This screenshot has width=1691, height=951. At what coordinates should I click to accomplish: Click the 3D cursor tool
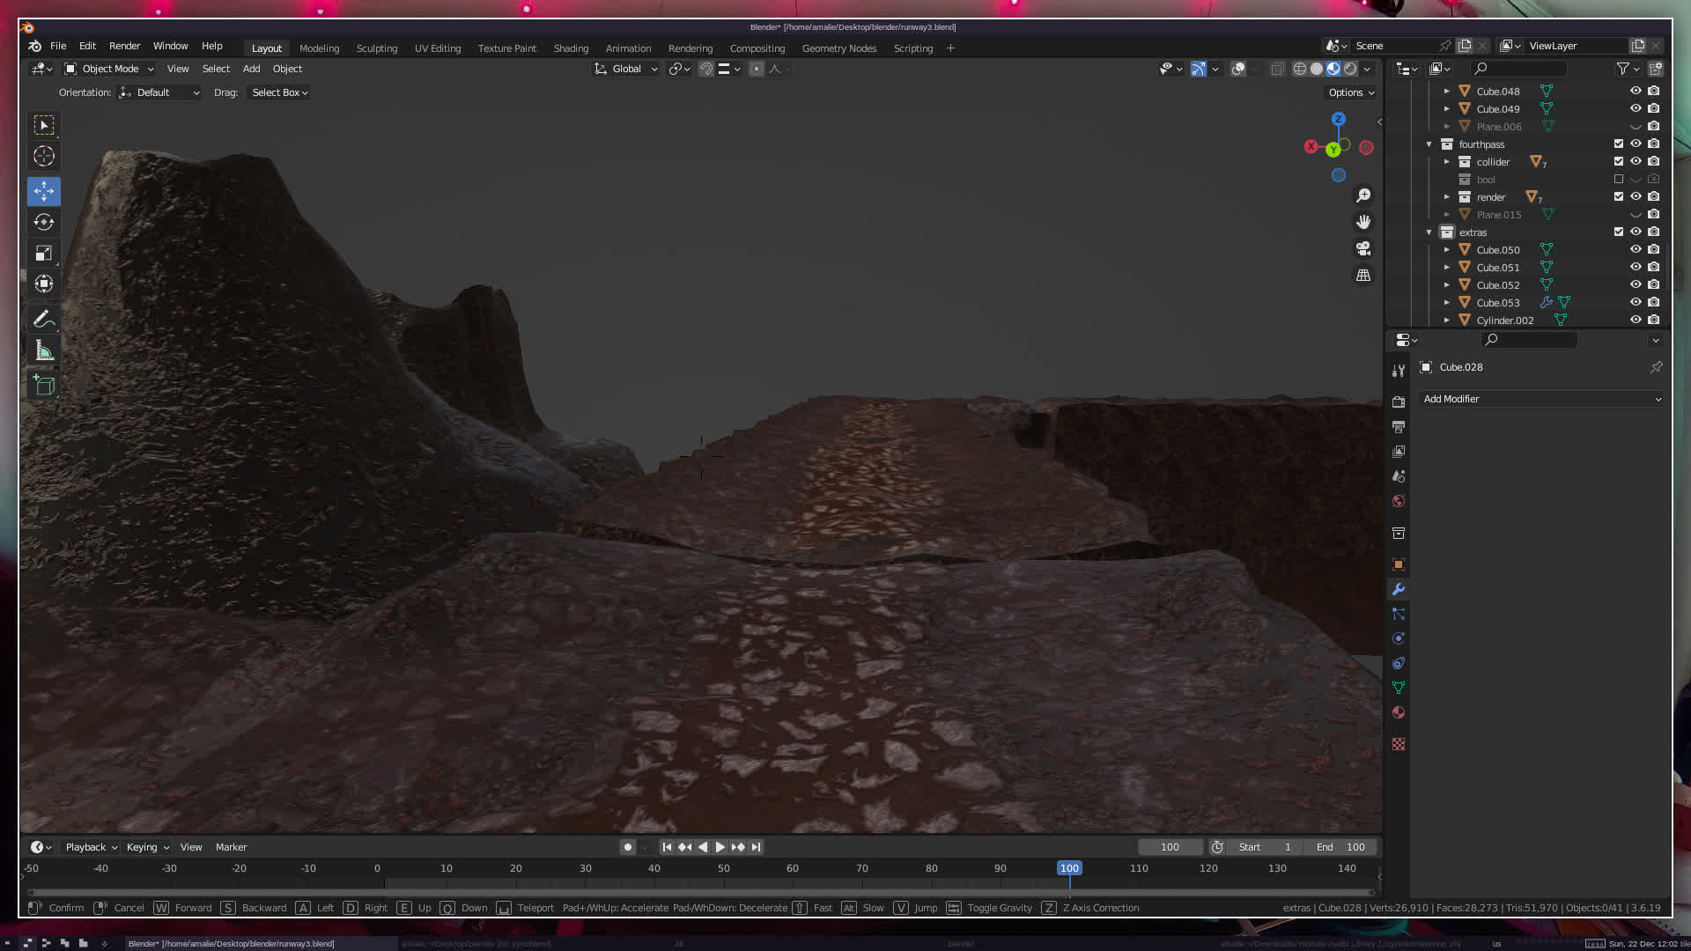44,157
